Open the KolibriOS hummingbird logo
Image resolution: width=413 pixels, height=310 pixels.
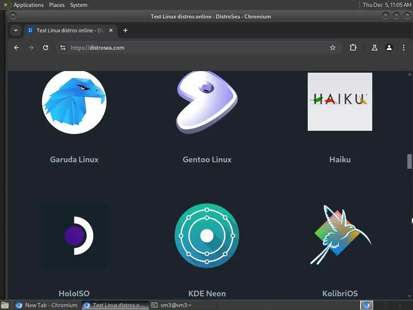click(x=340, y=235)
